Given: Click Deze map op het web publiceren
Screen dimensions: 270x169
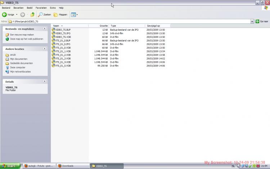Looking at the screenshot, I should (27, 39).
